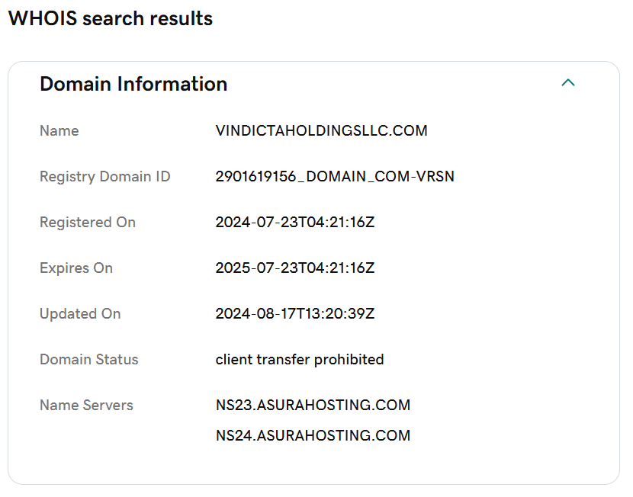This screenshot has height=497, width=633.
Task: Click the Name field label
Action: tap(59, 130)
